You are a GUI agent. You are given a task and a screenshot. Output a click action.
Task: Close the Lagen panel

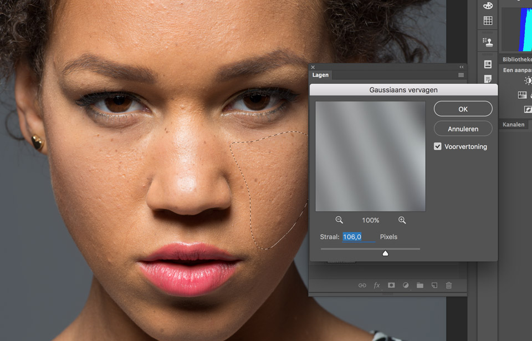pos(313,67)
